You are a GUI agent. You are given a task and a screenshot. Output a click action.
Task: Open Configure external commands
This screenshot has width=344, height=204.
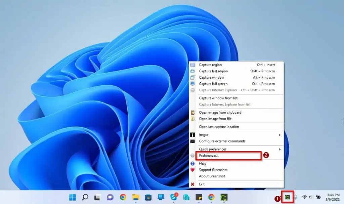tap(222, 141)
